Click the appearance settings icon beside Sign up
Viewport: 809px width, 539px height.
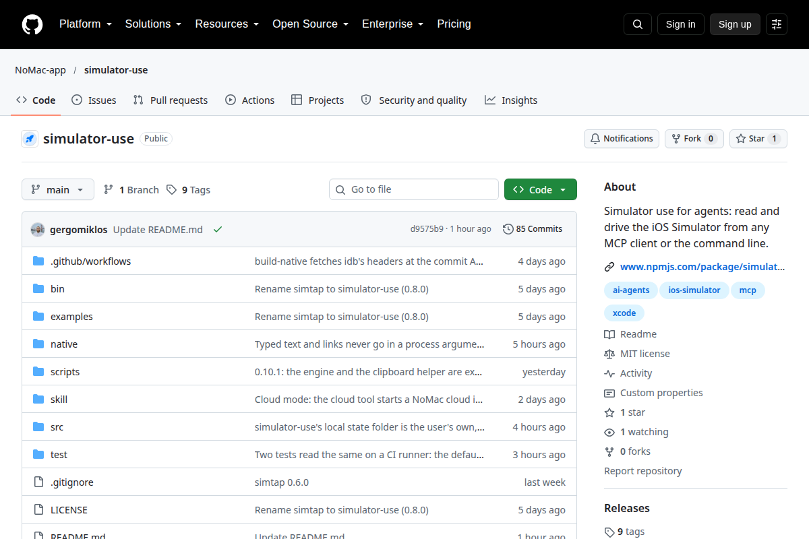click(777, 24)
